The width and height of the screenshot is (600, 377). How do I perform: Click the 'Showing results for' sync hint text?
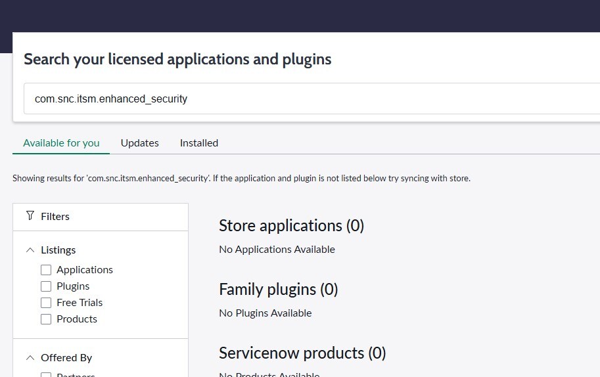coord(241,178)
